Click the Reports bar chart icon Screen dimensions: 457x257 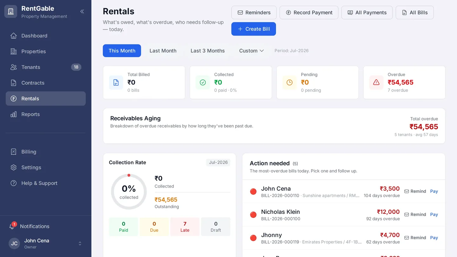pyautogui.click(x=13, y=114)
